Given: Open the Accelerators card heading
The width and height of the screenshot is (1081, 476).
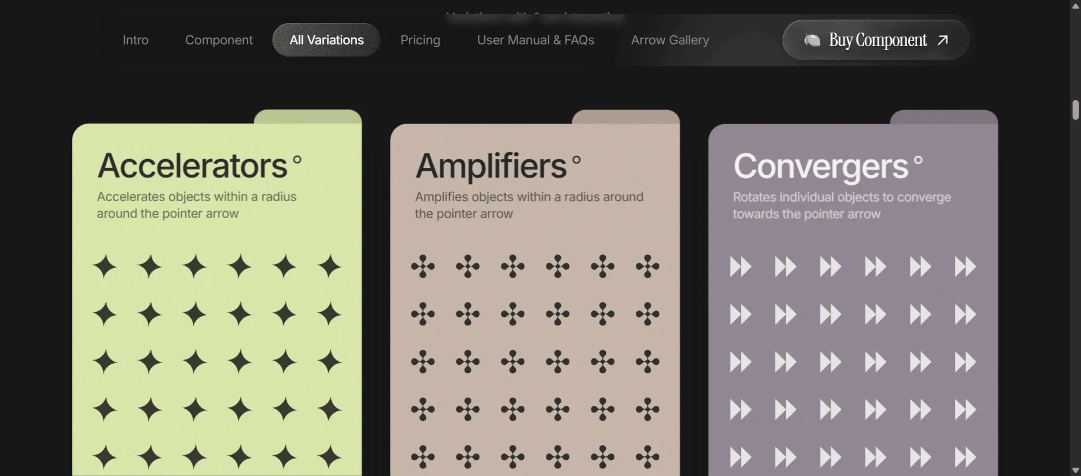Looking at the screenshot, I should pyautogui.click(x=192, y=166).
